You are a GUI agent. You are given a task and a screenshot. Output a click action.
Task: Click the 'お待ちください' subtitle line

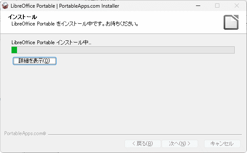click(75, 24)
